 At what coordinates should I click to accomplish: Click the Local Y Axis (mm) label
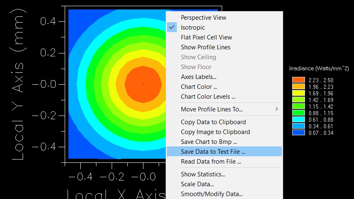pyautogui.click(x=18, y=84)
